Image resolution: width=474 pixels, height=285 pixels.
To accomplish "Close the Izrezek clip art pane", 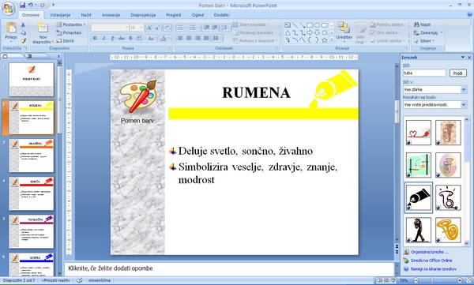I will [469, 57].
